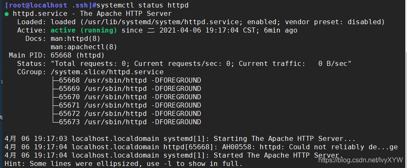Click the green active status dot

click(x=7, y=14)
